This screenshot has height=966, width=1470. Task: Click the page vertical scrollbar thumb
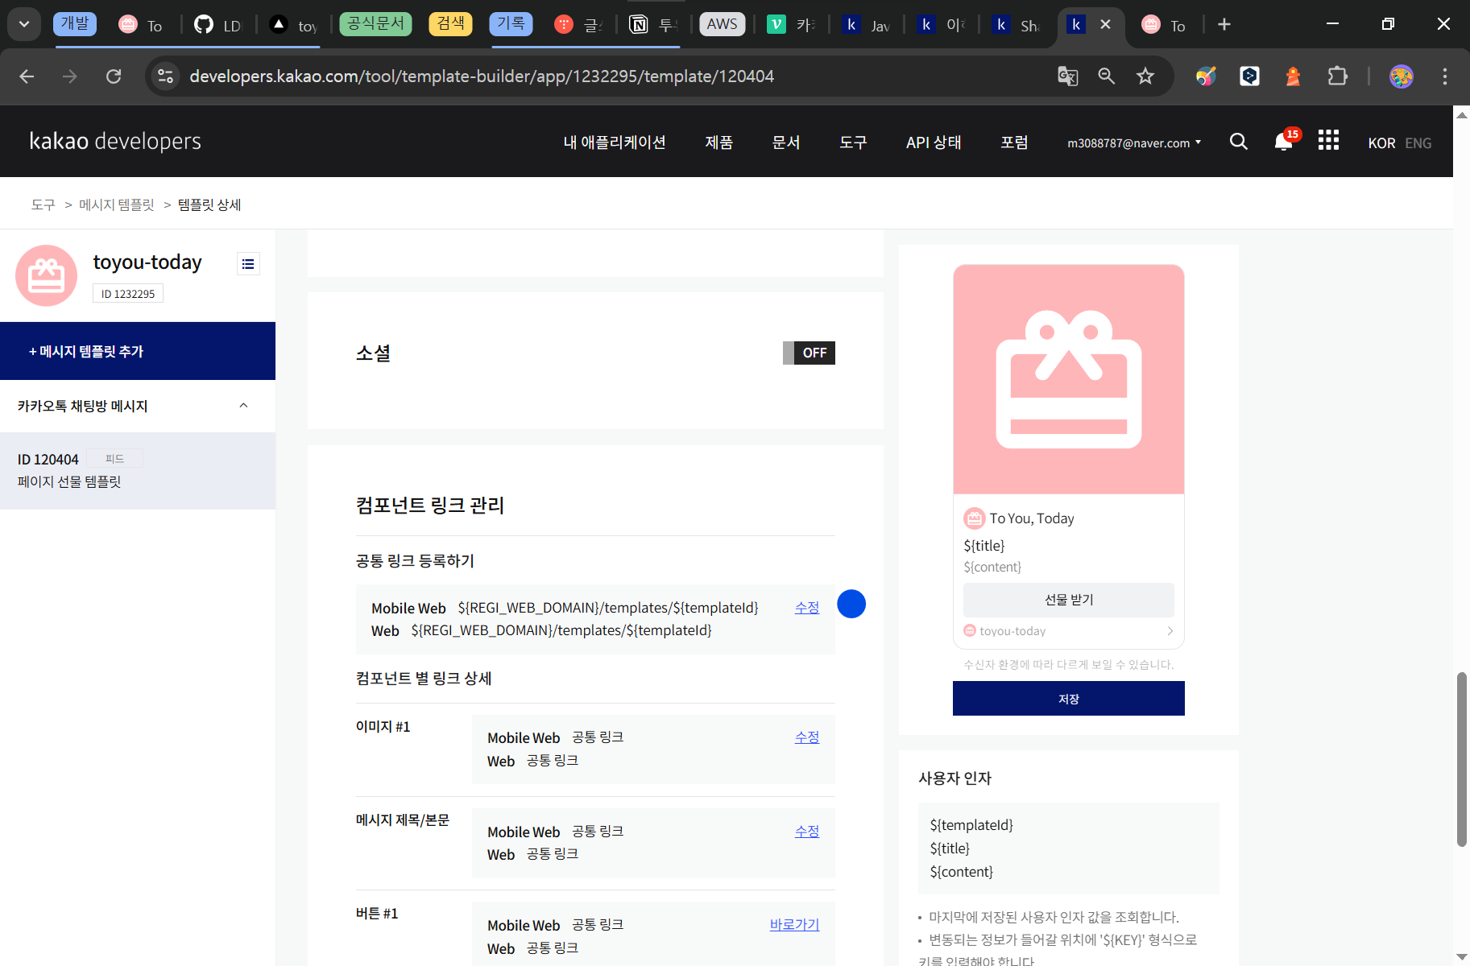pos(1462,759)
